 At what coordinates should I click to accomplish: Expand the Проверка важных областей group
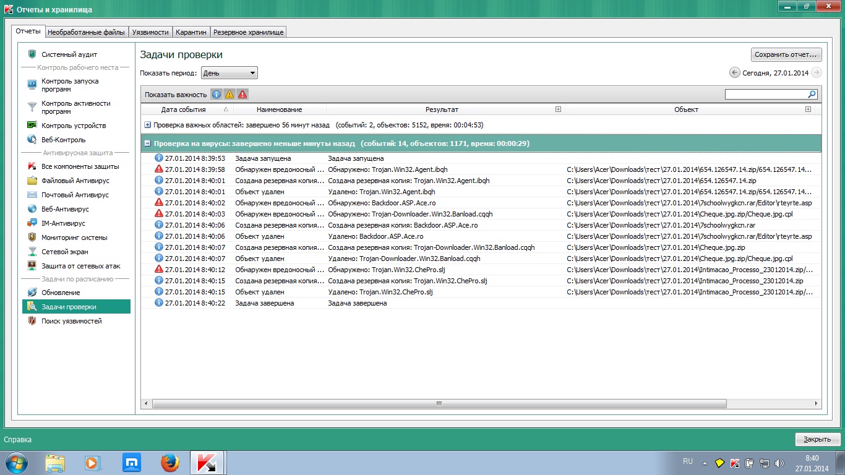[148, 125]
